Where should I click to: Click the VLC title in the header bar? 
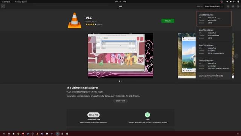(x=120, y=6)
